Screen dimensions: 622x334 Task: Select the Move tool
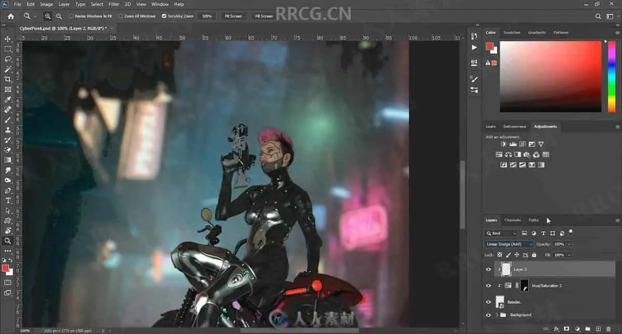pos(8,39)
